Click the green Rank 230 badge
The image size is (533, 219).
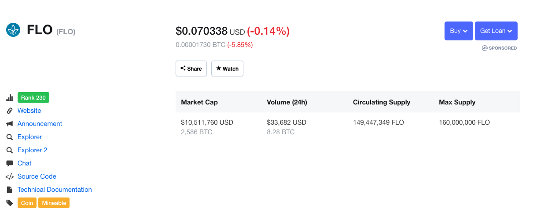click(x=33, y=97)
